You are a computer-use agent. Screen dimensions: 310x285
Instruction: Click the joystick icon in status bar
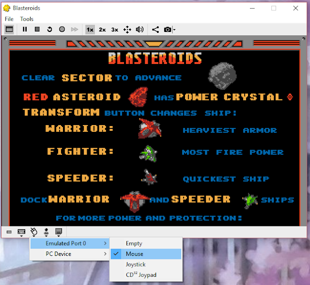(x=46, y=231)
